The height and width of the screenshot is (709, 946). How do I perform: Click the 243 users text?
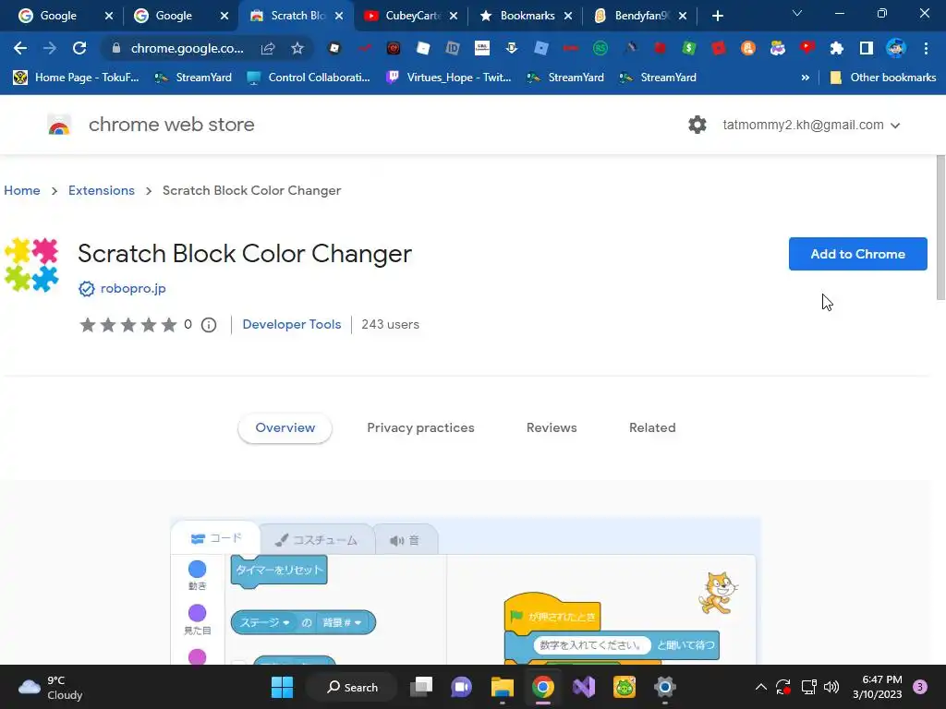[391, 324]
